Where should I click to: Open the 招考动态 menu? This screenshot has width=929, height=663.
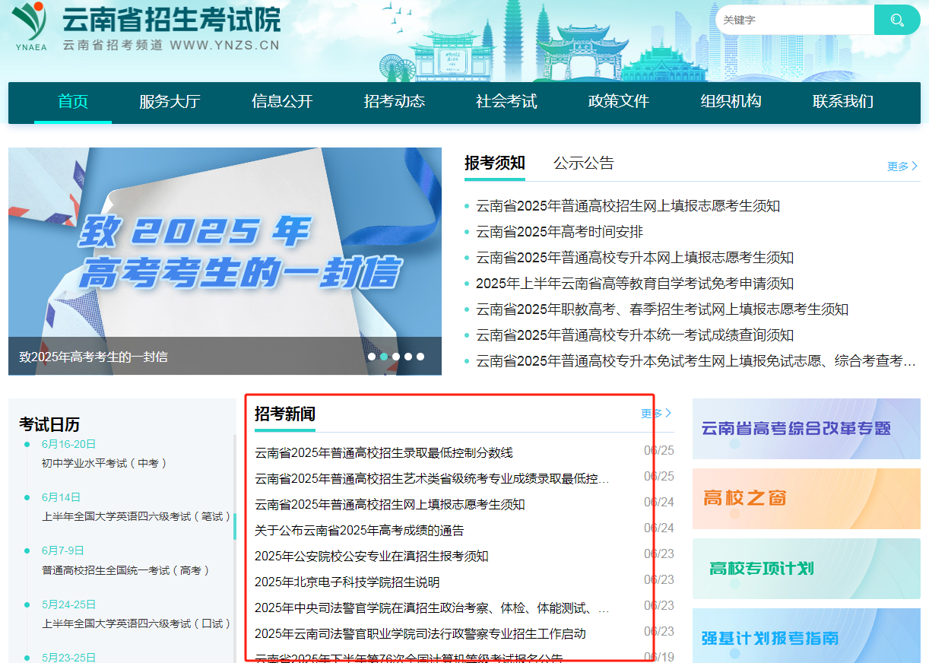click(395, 101)
